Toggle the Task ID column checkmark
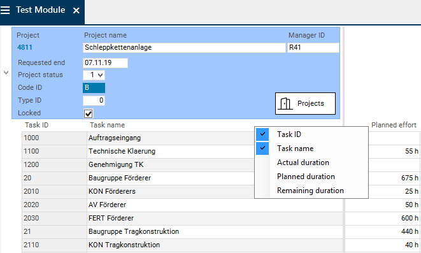421x253 pixels. [x=262, y=134]
